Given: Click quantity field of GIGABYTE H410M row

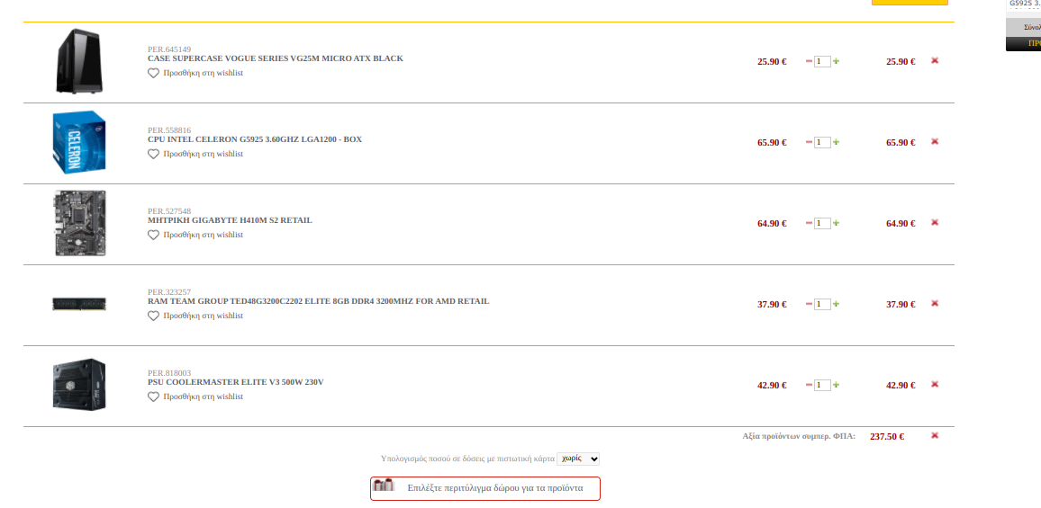Looking at the screenshot, I should (x=822, y=223).
